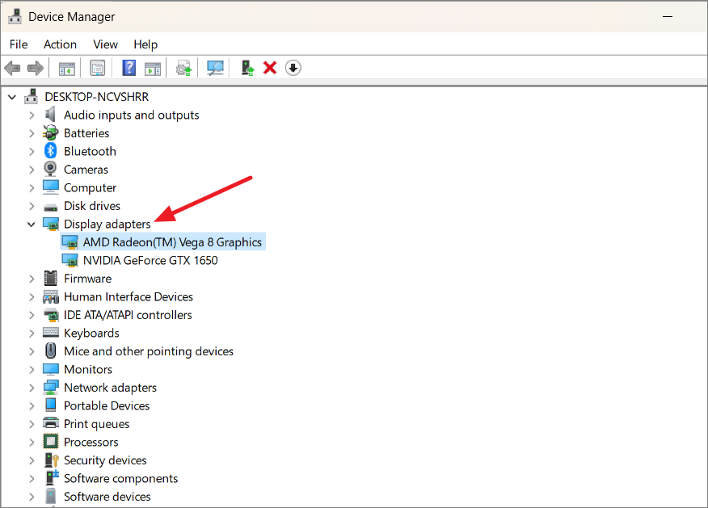The image size is (708, 508).
Task: Click the Update device driver gear icon
Action: [x=183, y=69]
